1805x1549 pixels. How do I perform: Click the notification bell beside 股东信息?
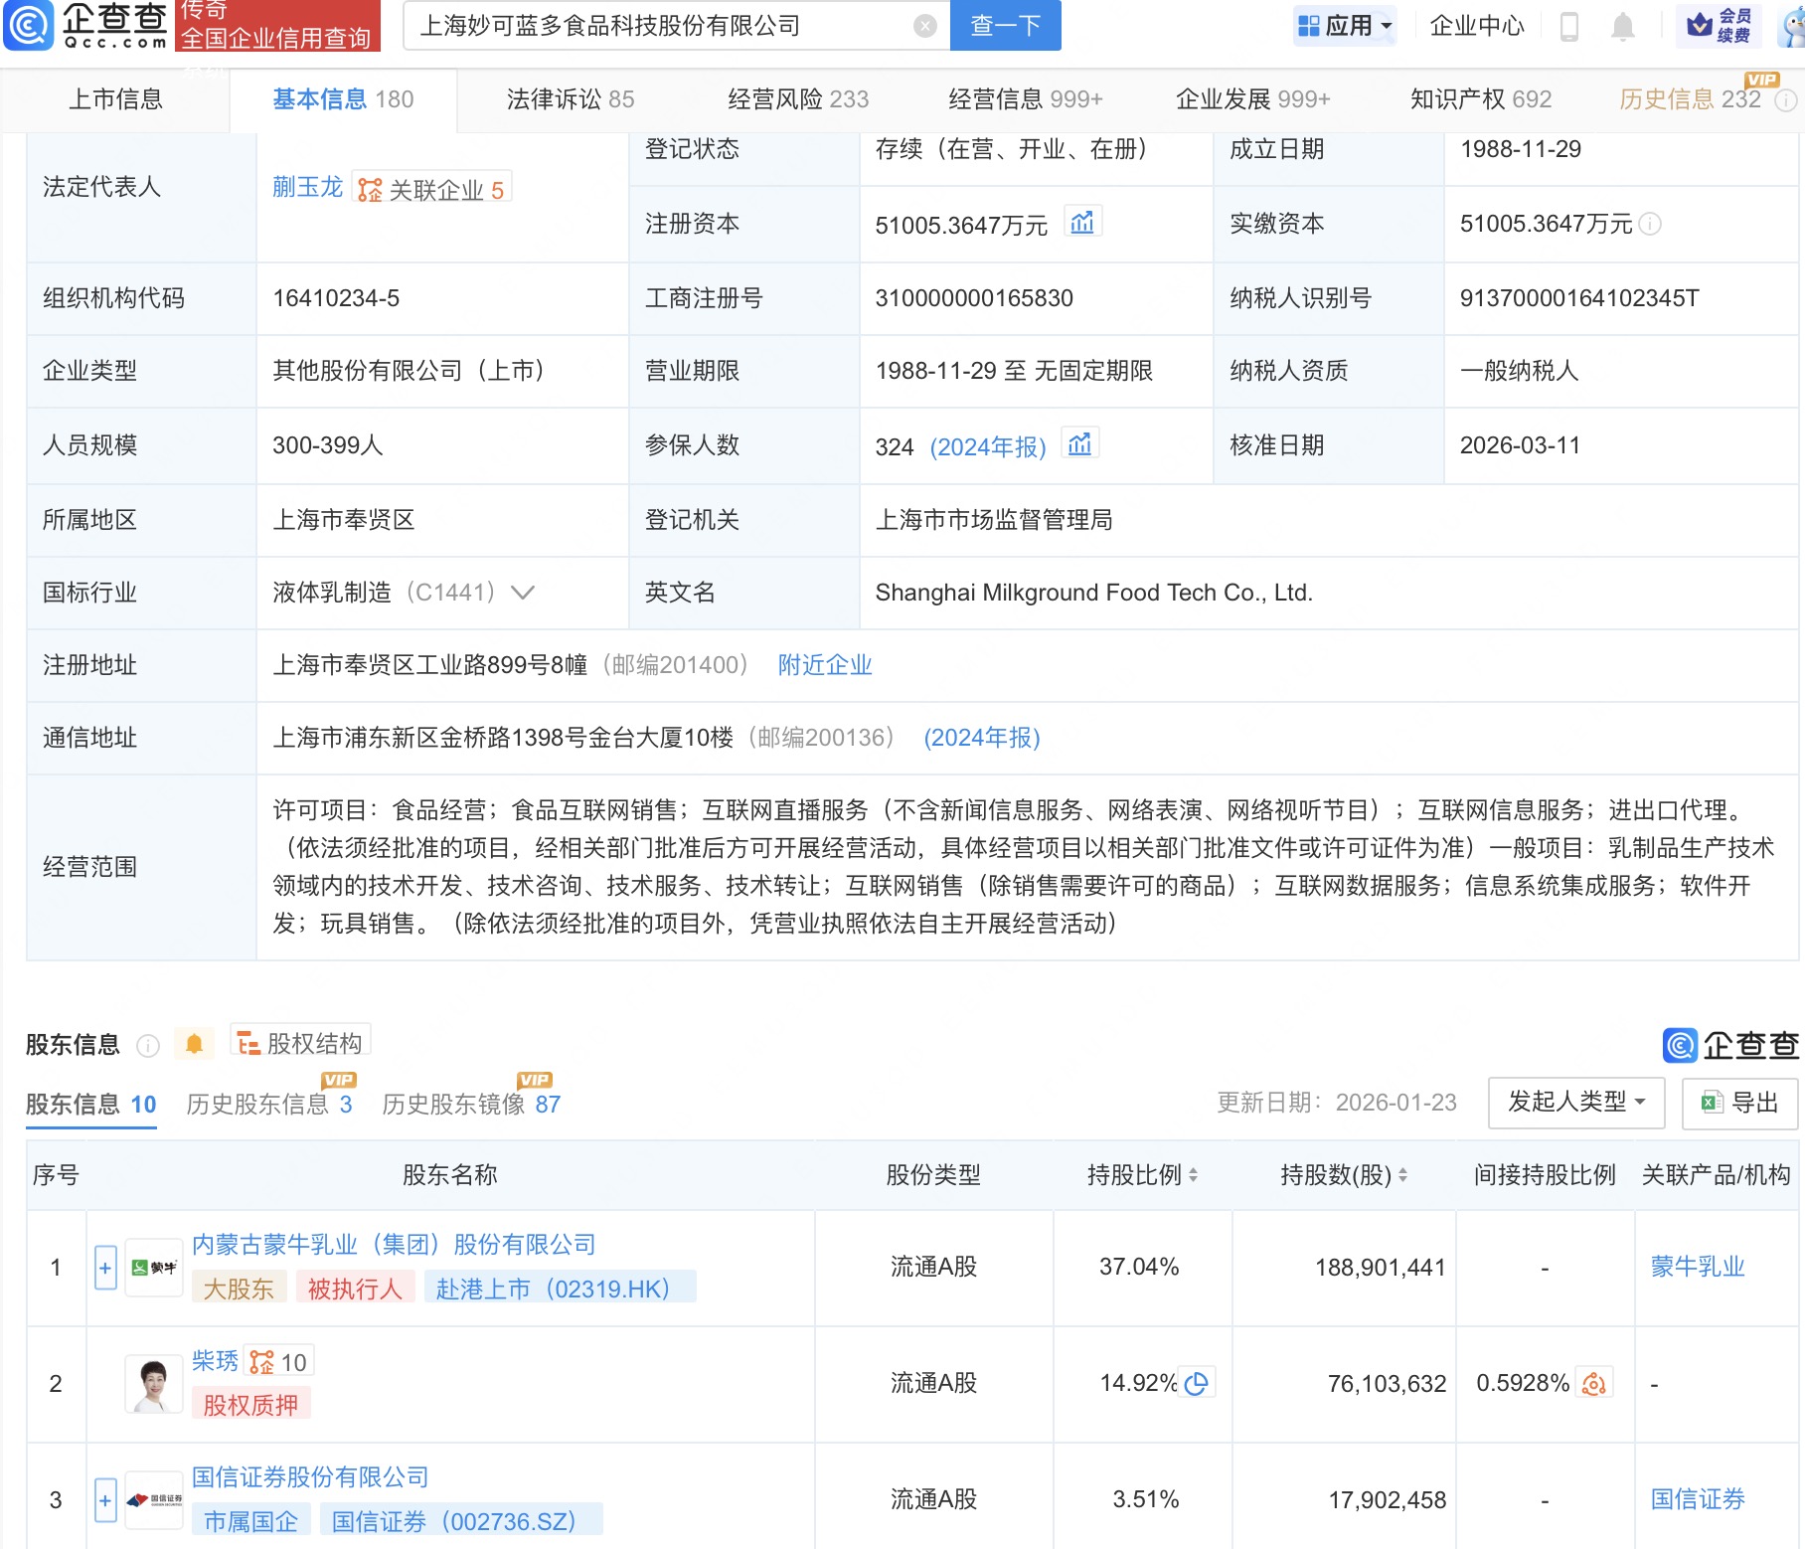[195, 1043]
